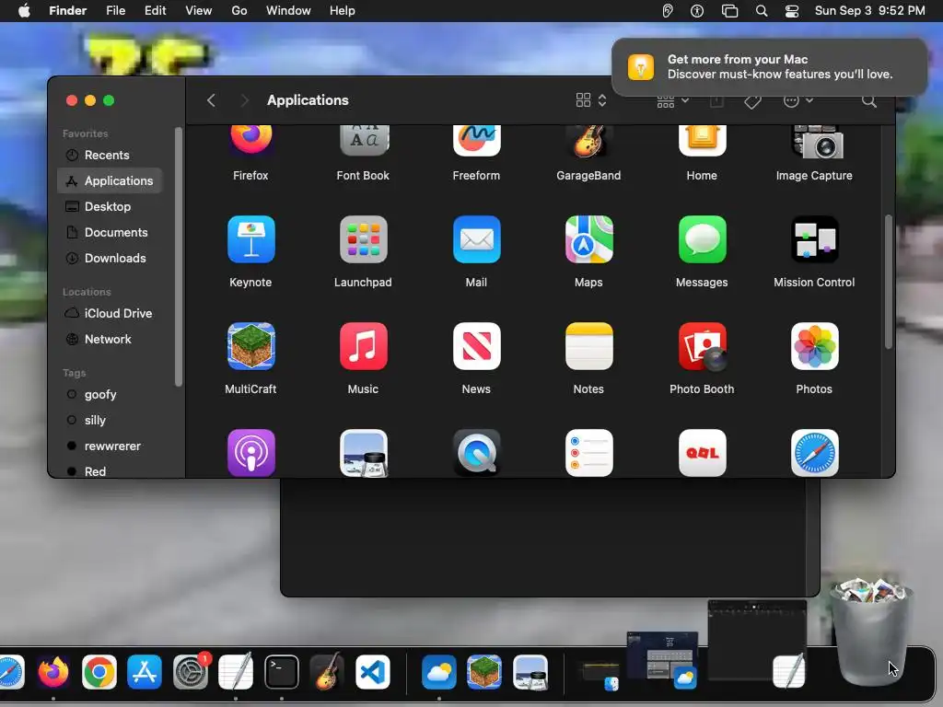Image resolution: width=943 pixels, height=707 pixels.
Task: Select the Home app icon
Action: pyautogui.click(x=702, y=141)
